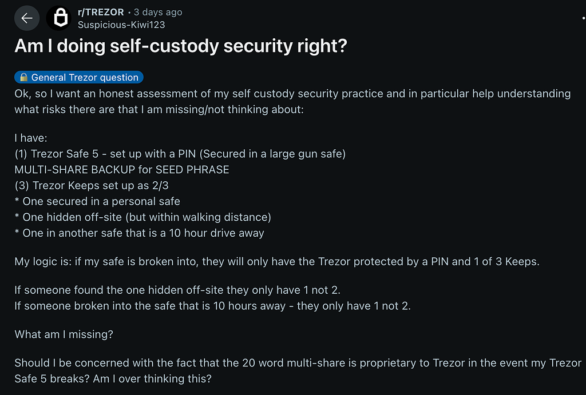Open the post overflow menu dots
This screenshot has height=395, width=586.
pos(583,18)
